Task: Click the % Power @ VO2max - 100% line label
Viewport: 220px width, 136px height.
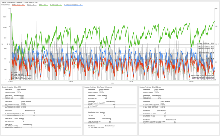Action: pyautogui.click(x=206, y=43)
